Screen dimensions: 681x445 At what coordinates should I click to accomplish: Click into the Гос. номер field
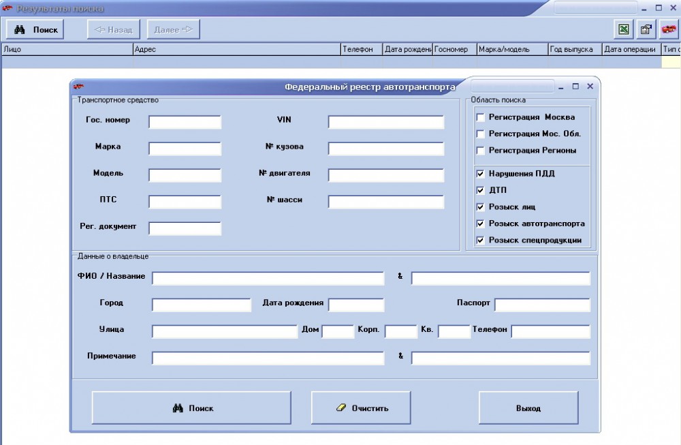tap(185, 122)
